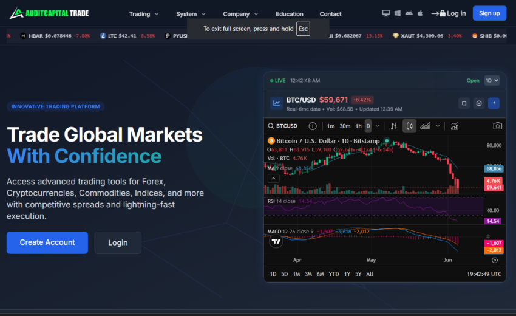Click the Apple platform icon
Screen dimensions: 516x316
(420, 13)
